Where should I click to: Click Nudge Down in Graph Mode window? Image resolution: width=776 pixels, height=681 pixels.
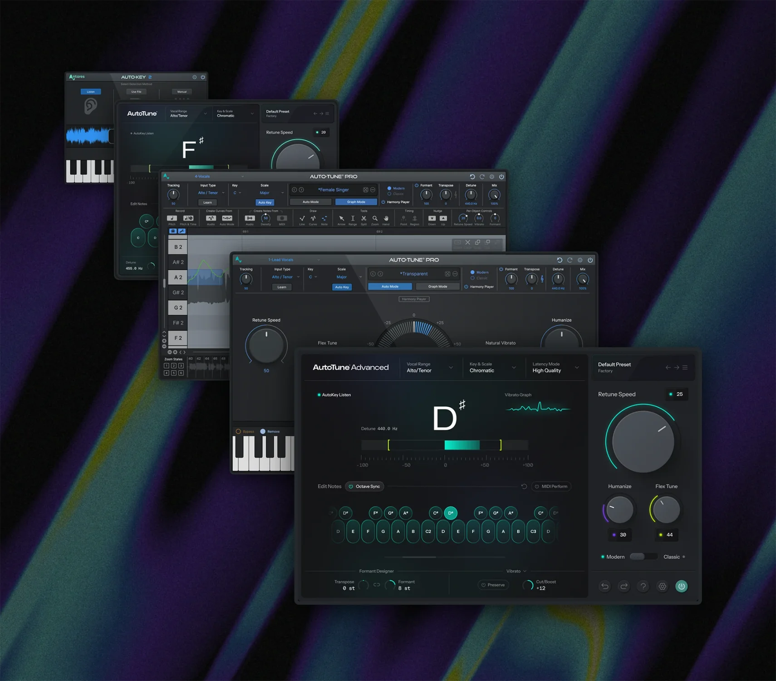tap(432, 218)
